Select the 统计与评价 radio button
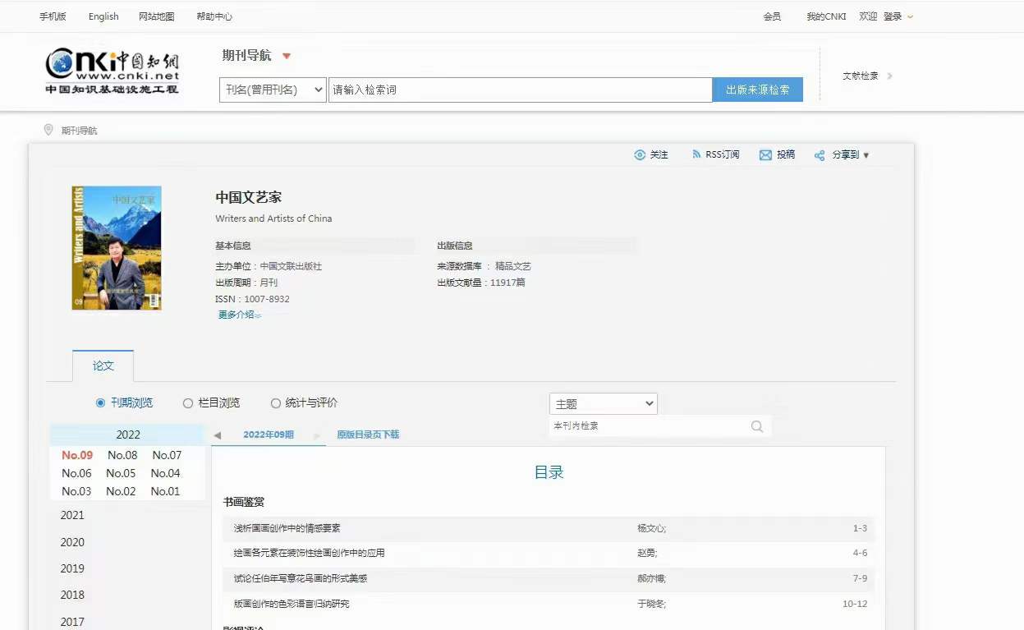 point(276,403)
